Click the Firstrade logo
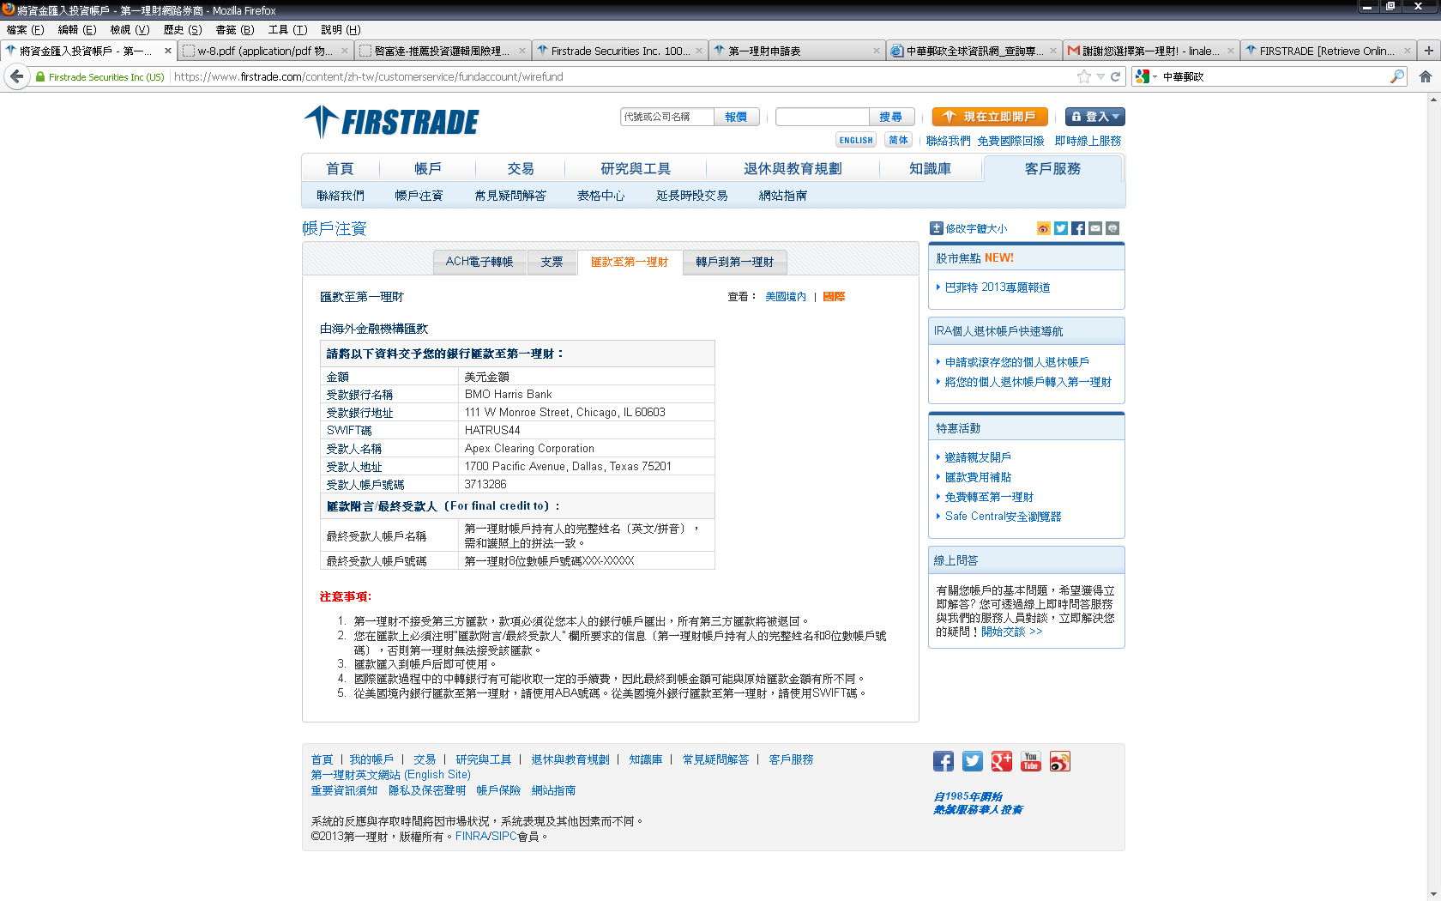1441x901 pixels. coord(392,122)
